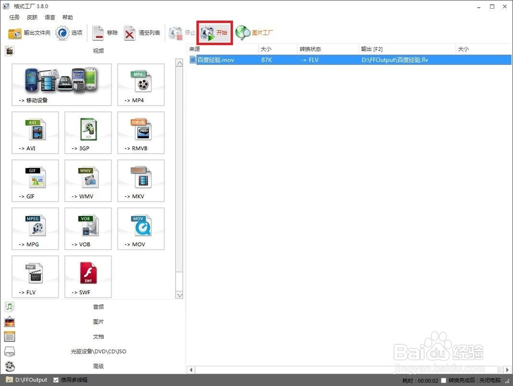Open the 输出文件夹 output folder button
The width and height of the screenshot is (513, 386).
29,33
